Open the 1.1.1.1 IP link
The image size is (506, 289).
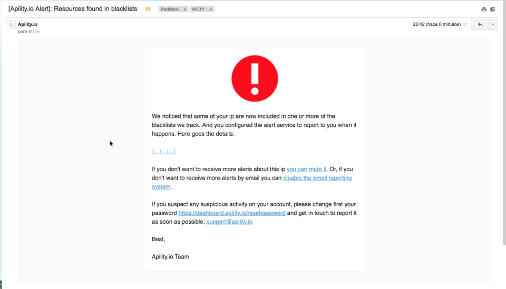[x=164, y=152]
